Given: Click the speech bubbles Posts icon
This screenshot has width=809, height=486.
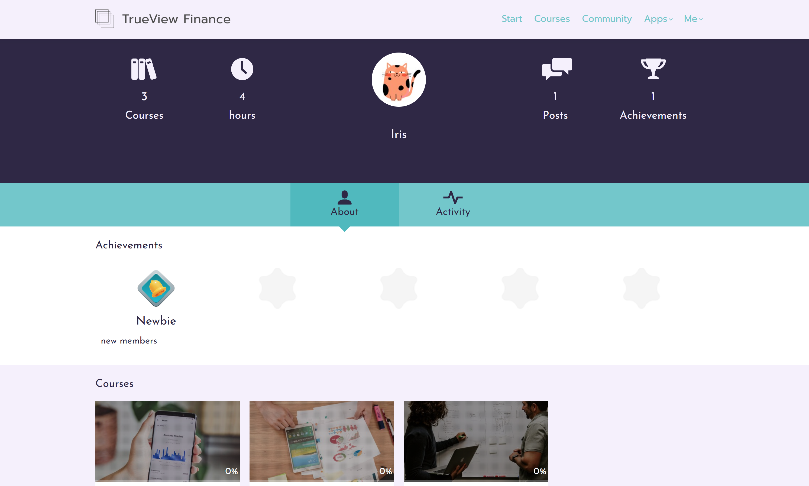Looking at the screenshot, I should click(x=557, y=69).
